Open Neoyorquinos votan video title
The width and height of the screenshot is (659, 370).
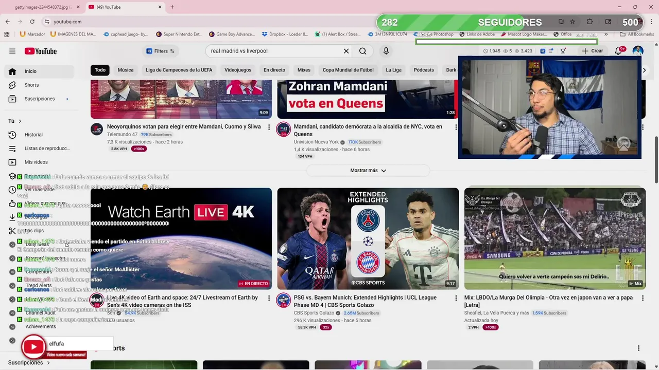coord(184,126)
